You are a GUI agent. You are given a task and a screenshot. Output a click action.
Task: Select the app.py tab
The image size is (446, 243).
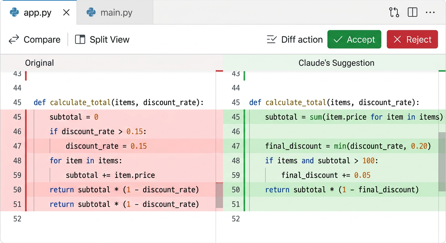[x=37, y=13]
